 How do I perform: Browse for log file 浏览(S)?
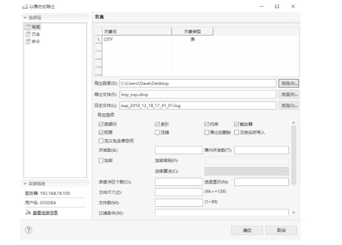(x=288, y=106)
